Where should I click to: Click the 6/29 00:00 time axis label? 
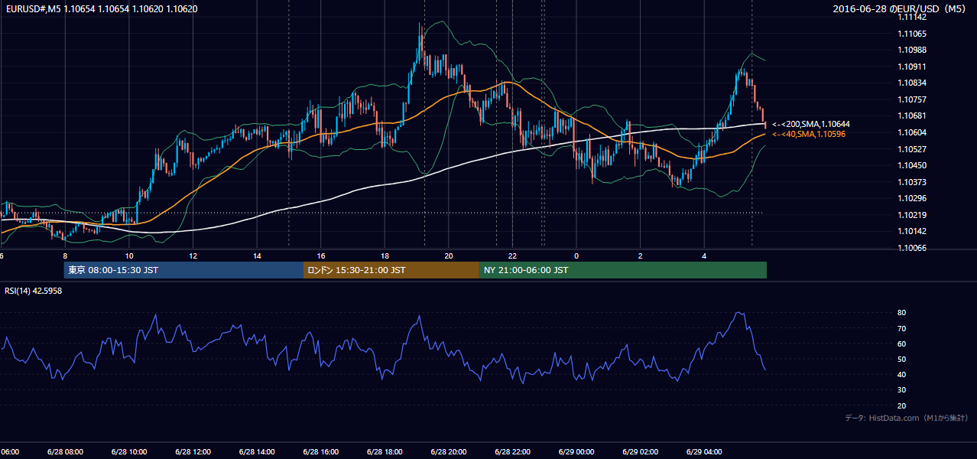(576, 451)
